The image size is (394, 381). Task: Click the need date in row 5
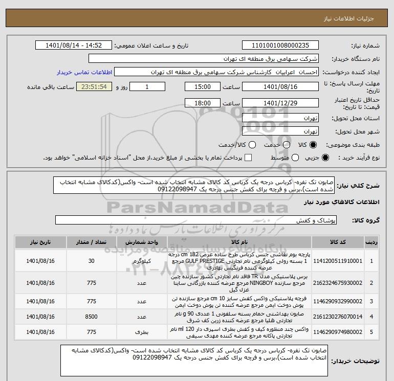40,332
